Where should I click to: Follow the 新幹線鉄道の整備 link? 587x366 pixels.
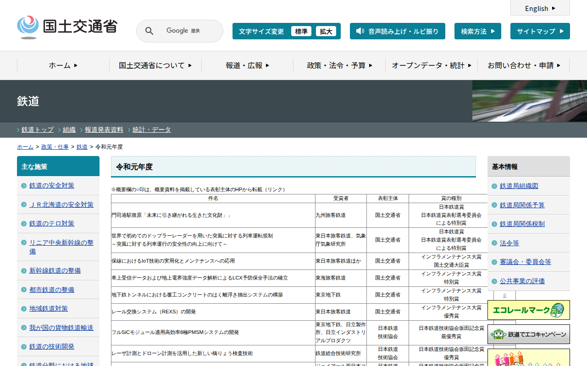click(x=55, y=270)
